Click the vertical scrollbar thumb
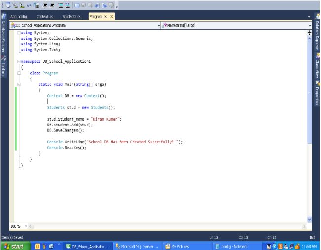Screen dimensions: 321x250 [309, 92]
